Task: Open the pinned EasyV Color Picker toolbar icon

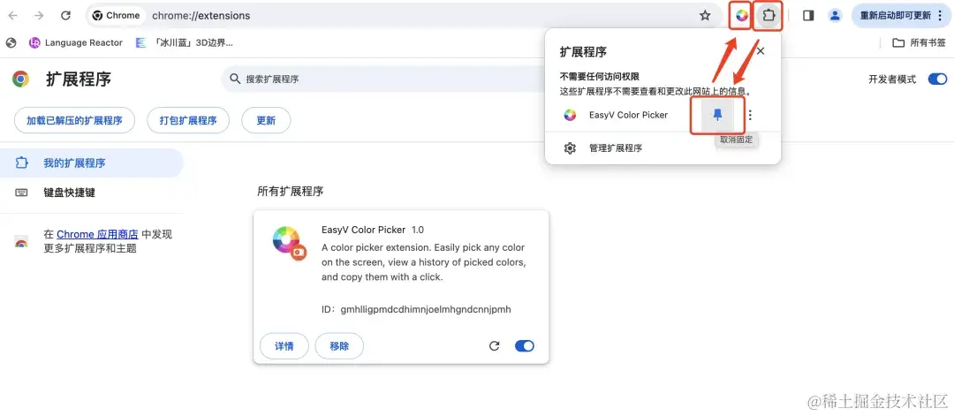Action: (x=741, y=16)
